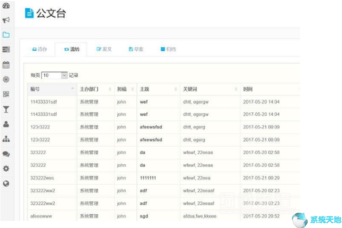Sort table by 编号 column header
This screenshot has width=342, height=228.
(51, 89)
